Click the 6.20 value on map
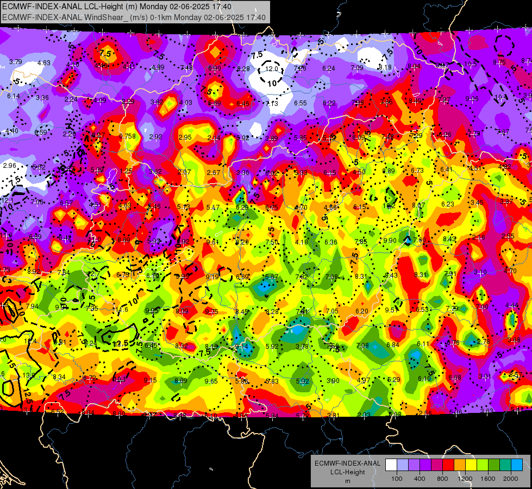 362,311
